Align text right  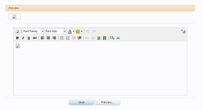pos(54,38)
